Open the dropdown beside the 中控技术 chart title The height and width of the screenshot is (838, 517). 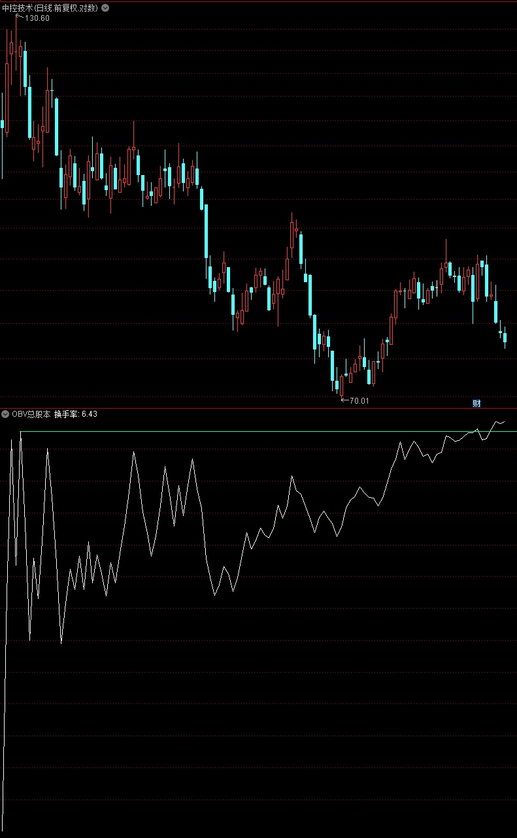[105, 8]
